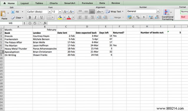Click the Name Box stepper arrows
This screenshot has height=111, width=188.
(x=24, y=23)
